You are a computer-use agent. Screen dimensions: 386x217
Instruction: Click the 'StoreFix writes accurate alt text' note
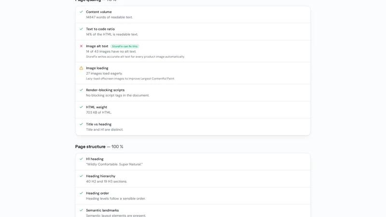coord(135,56)
